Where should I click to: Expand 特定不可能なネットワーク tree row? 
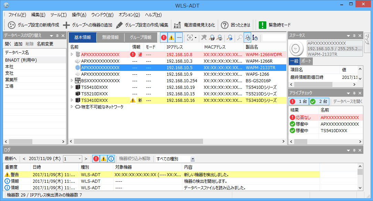click(x=72, y=107)
